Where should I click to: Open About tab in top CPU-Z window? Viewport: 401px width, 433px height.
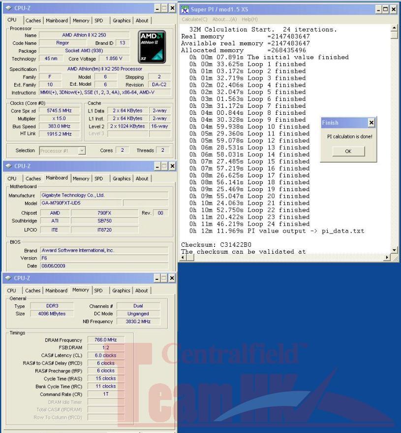coord(142,20)
